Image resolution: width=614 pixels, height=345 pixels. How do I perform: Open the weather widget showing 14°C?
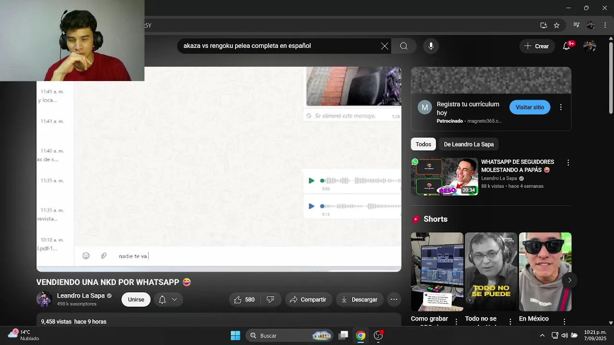tap(23, 335)
